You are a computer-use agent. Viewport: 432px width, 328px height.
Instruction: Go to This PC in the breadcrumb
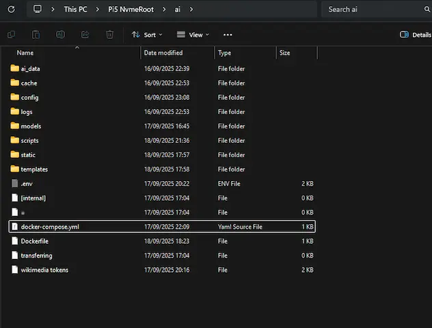(75, 10)
